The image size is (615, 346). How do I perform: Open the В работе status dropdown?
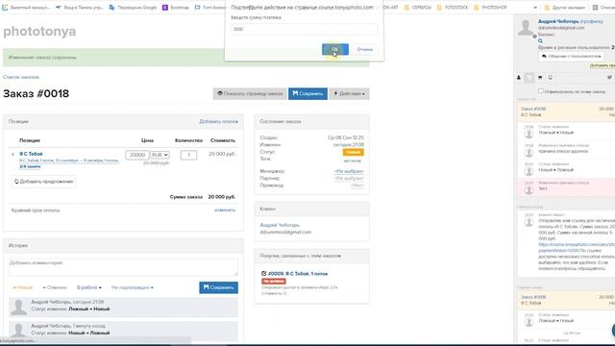tap(89, 287)
